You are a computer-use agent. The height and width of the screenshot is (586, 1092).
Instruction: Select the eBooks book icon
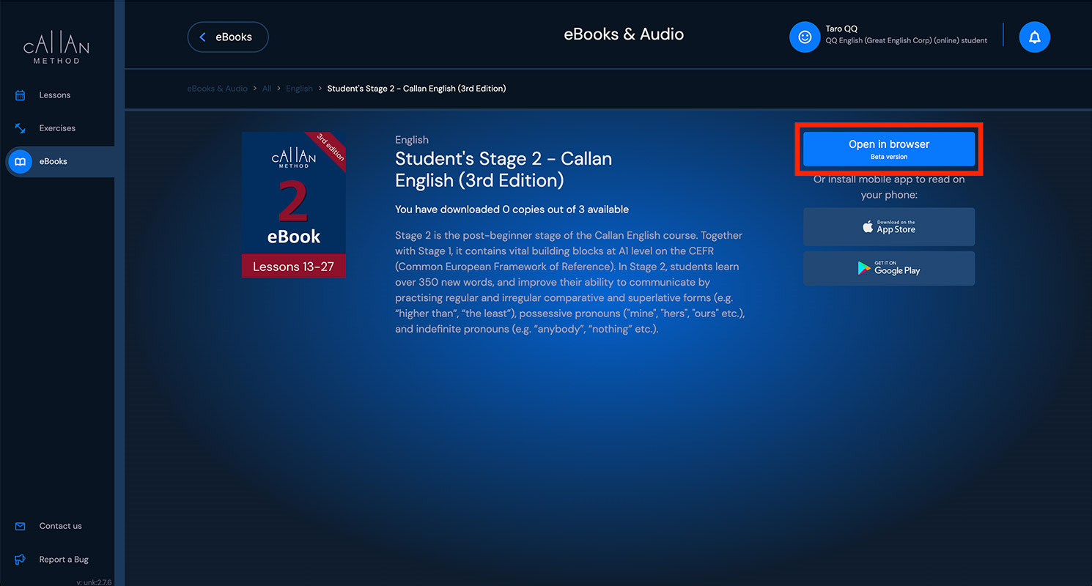coord(21,161)
